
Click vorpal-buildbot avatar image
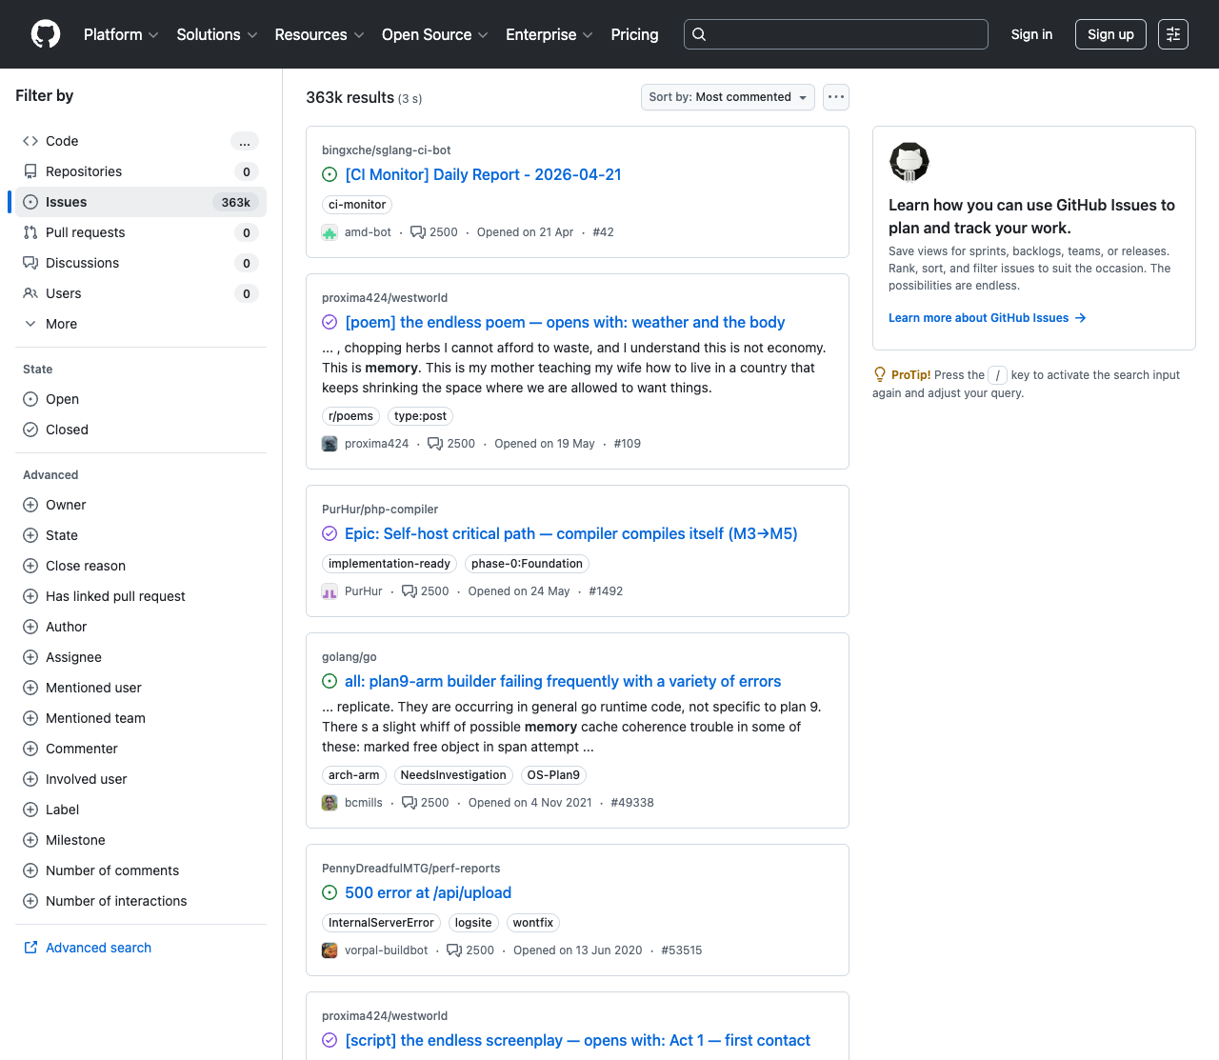pos(330,950)
